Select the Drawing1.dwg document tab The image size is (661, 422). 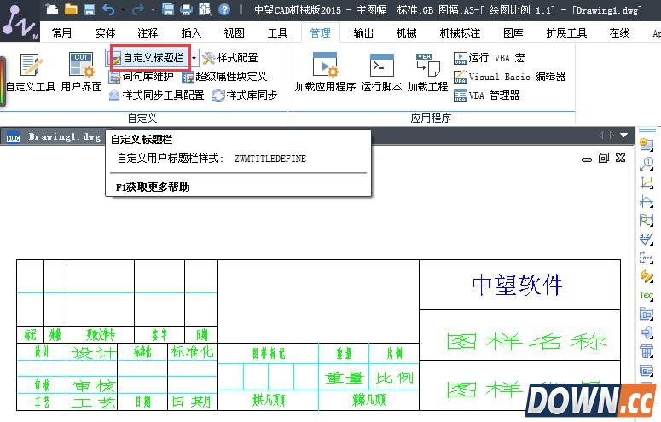point(54,137)
